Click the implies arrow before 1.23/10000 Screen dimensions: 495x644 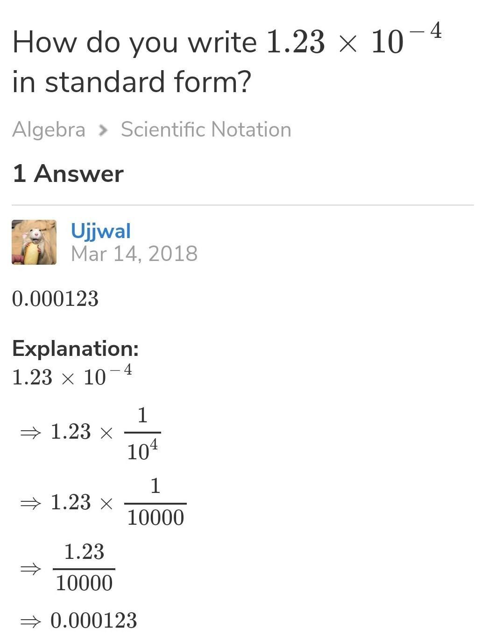coord(31,569)
